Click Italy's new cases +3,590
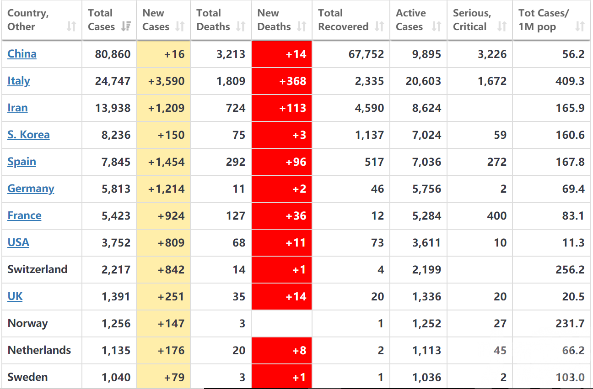This screenshot has height=389, width=593. point(167,81)
